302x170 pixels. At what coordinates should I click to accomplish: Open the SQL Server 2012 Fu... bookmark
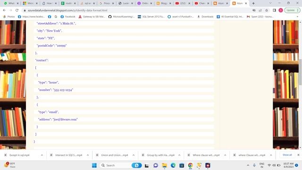tap(151, 17)
